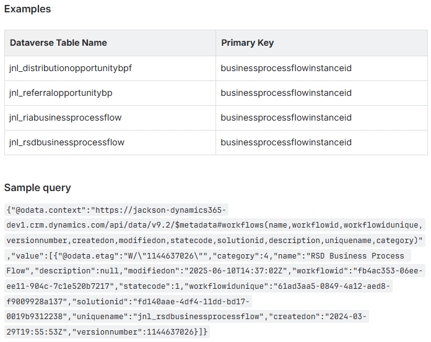Click primary key cell in jnl_rsdbusinessprocessflow row

[286, 142]
